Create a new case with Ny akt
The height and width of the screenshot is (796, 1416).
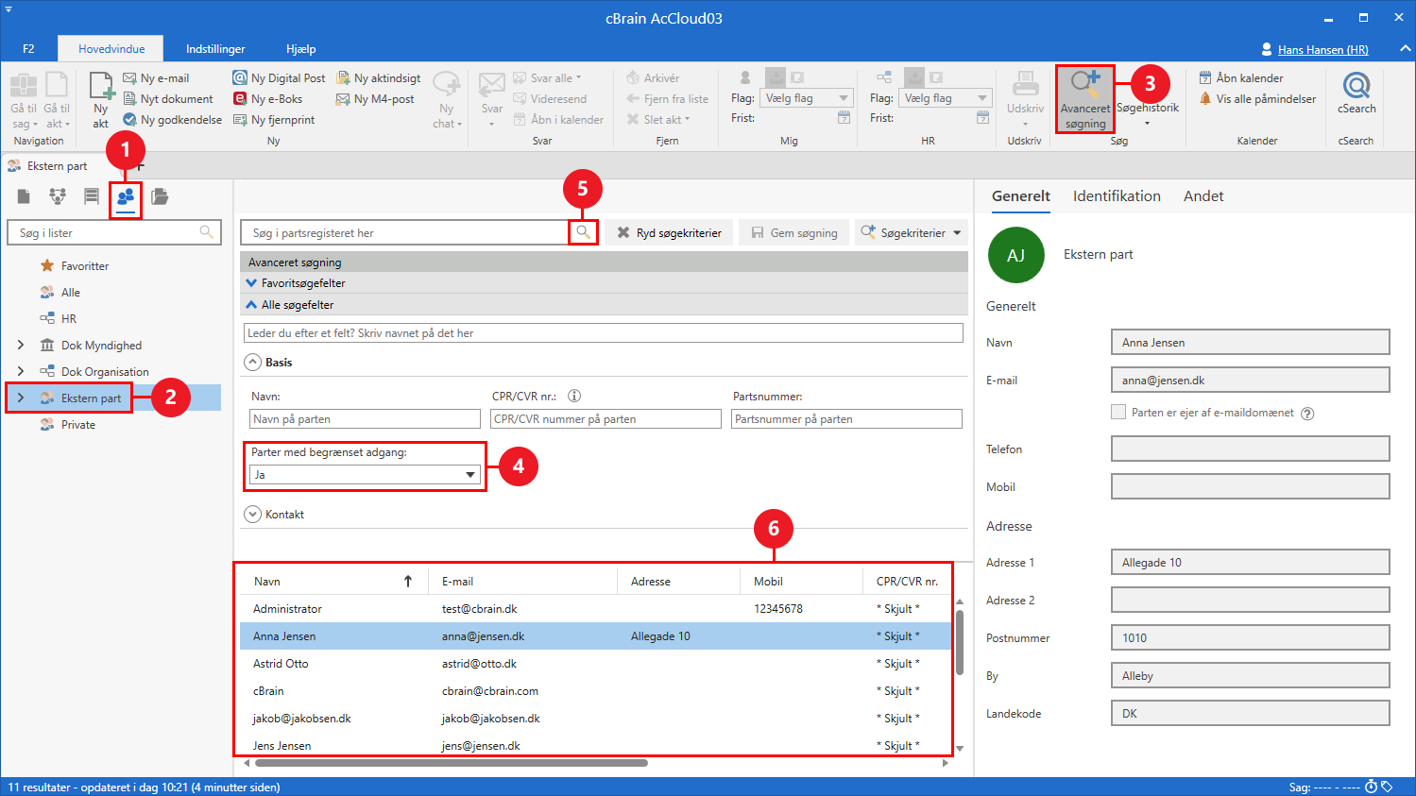click(x=101, y=99)
